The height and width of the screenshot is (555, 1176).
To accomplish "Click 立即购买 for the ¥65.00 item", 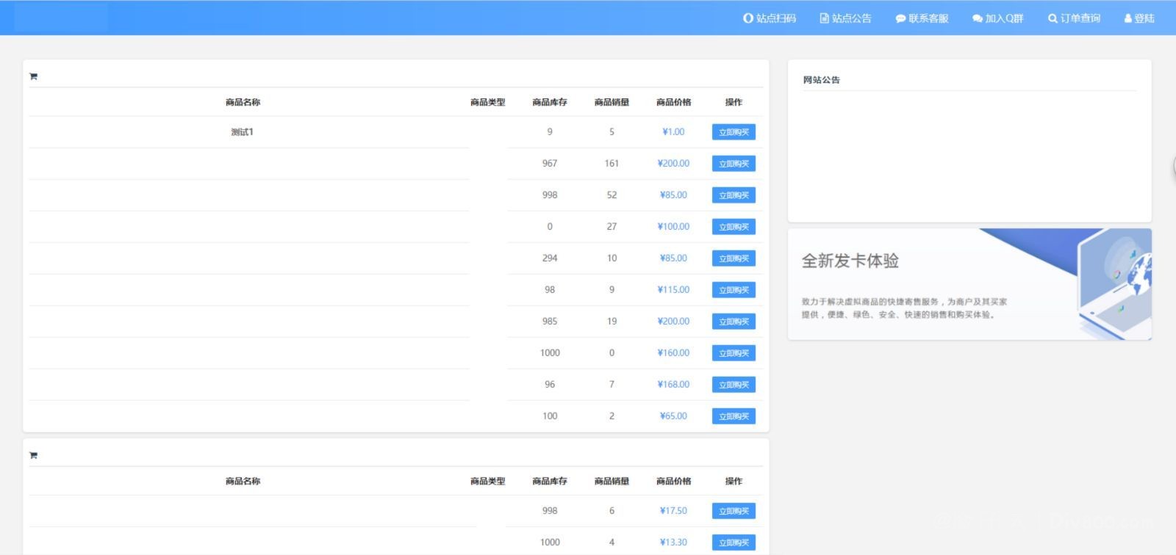I will (734, 416).
